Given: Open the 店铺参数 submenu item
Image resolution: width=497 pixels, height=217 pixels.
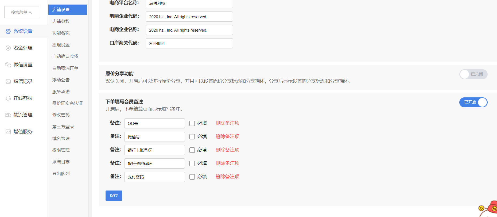Looking at the screenshot, I should [x=61, y=21].
